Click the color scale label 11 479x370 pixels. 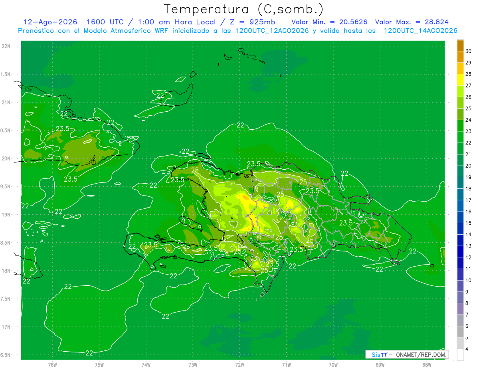pyautogui.click(x=469, y=269)
